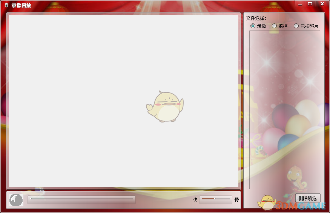
Task: Click the webcam icon in title bar
Action: coord(6,5)
